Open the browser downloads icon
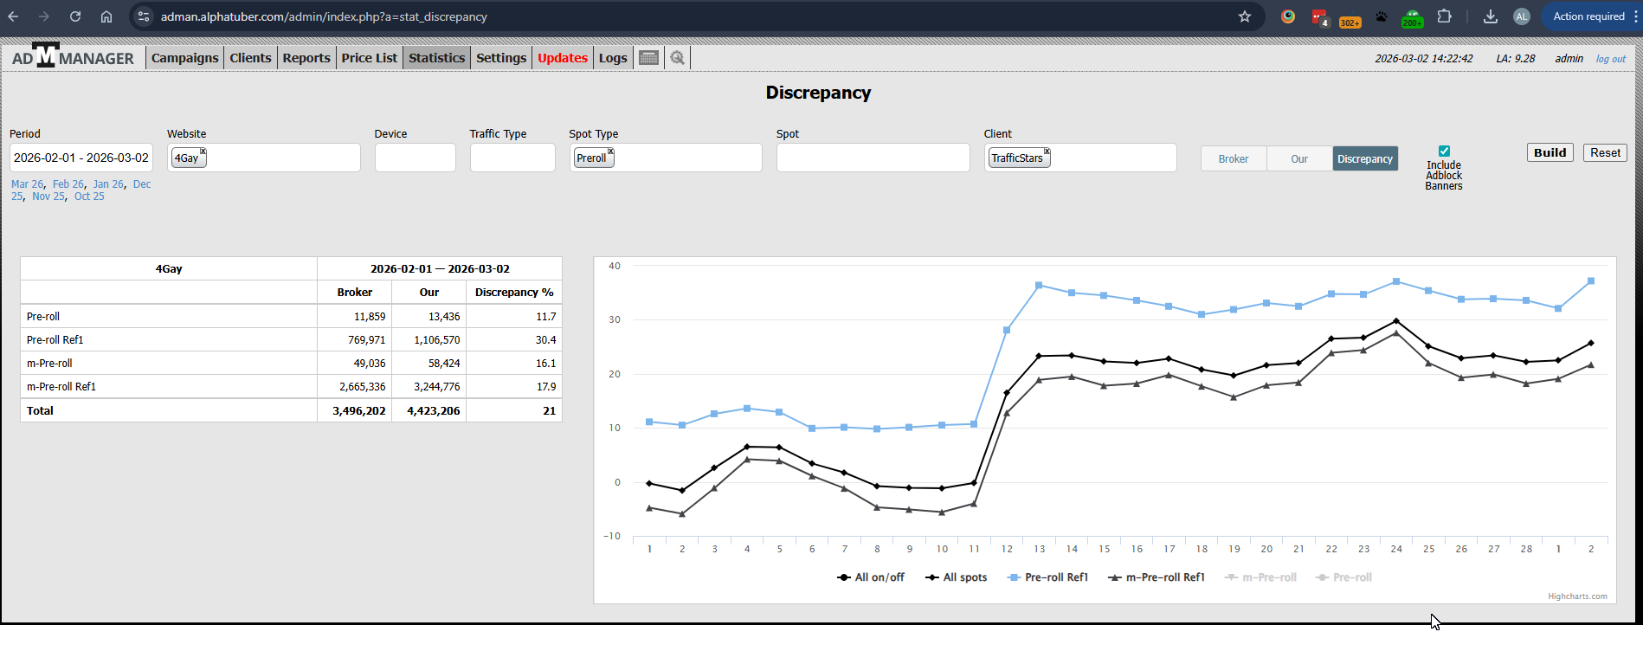The height and width of the screenshot is (651, 1643). click(1490, 16)
